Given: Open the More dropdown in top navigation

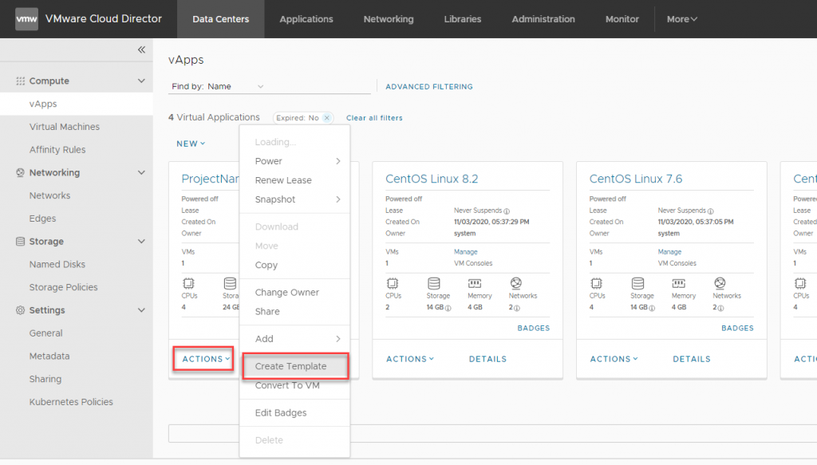Looking at the screenshot, I should 681,19.
